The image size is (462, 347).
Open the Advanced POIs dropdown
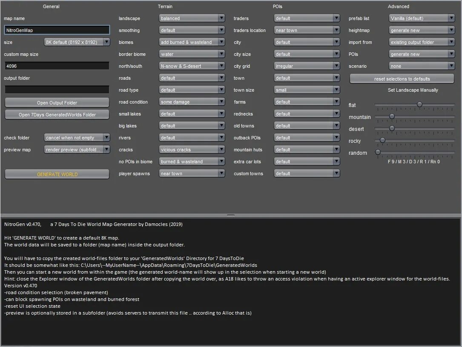coord(422,54)
